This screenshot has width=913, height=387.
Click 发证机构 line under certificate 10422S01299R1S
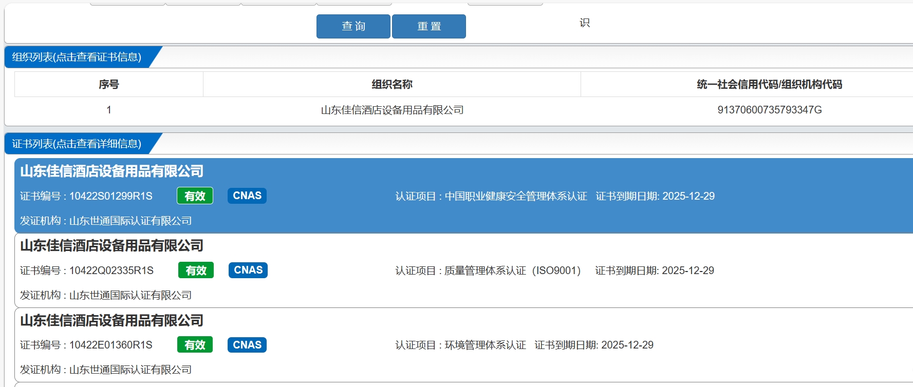[106, 221]
